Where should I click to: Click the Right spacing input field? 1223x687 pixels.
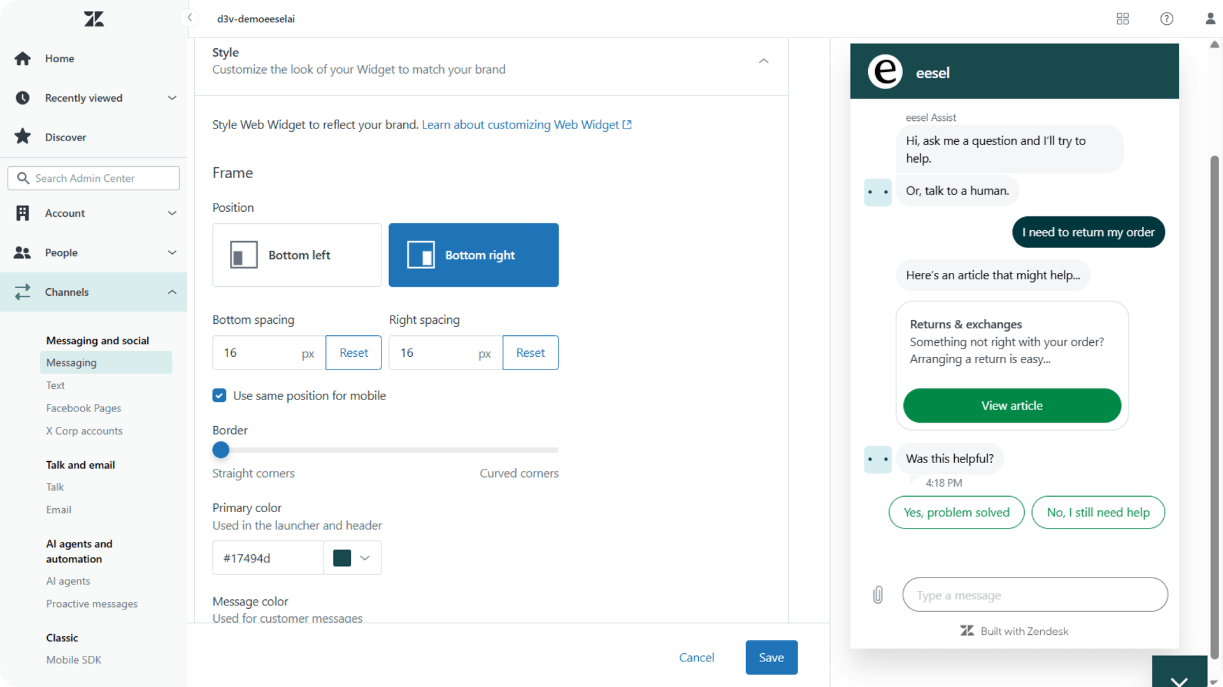point(445,352)
